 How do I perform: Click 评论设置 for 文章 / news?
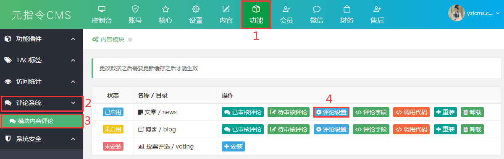(x=331, y=112)
